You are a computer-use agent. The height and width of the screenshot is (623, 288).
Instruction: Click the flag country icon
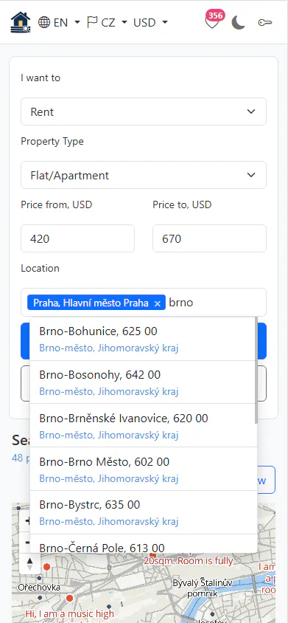pos(92,22)
